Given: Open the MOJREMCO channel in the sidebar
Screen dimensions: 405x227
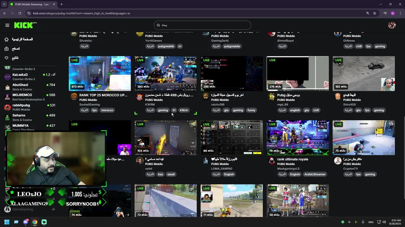Looking at the screenshot, I should (30, 97).
